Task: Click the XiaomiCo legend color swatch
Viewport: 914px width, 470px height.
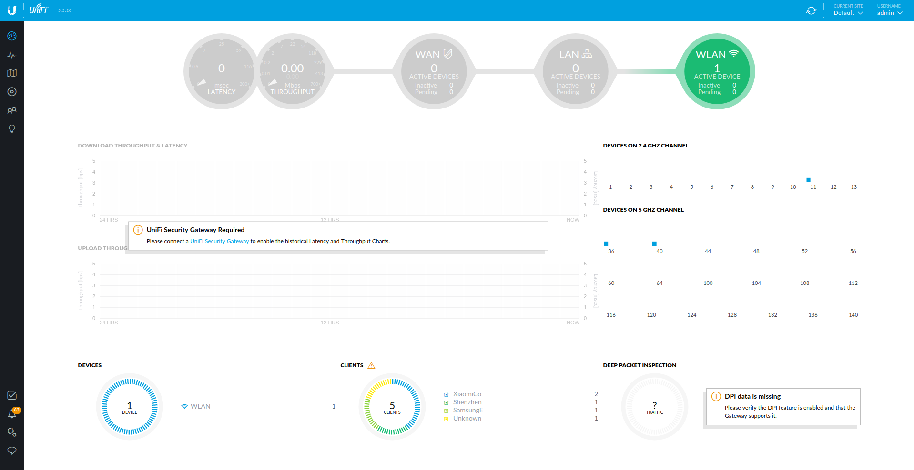Action: pyautogui.click(x=446, y=395)
